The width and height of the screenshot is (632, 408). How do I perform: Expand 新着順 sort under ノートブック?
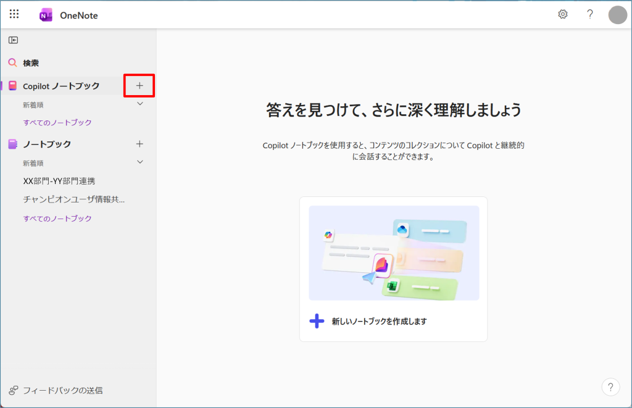pyautogui.click(x=140, y=162)
